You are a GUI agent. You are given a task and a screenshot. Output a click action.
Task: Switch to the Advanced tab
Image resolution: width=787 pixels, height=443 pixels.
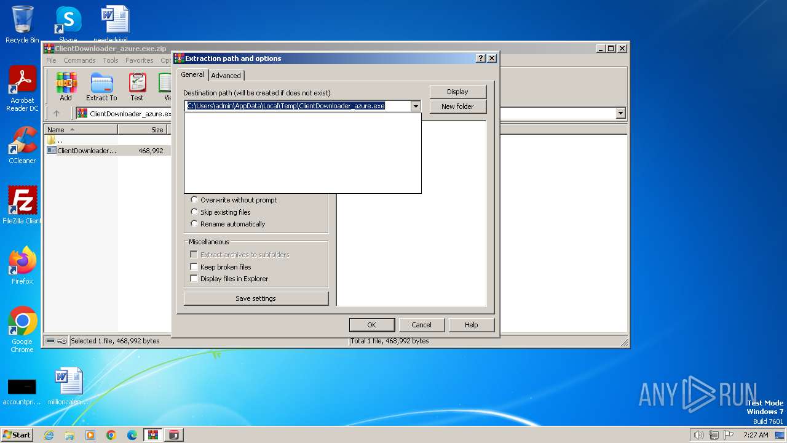pyautogui.click(x=226, y=75)
